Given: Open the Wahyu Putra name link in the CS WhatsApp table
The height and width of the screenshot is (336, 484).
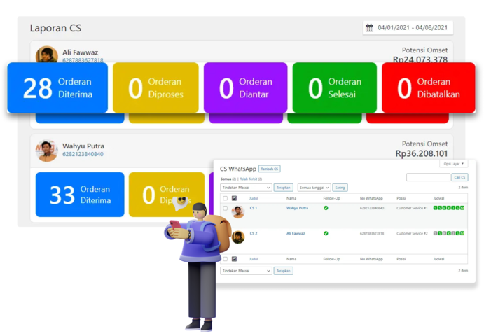Looking at the screenshot, I should 297,208.
